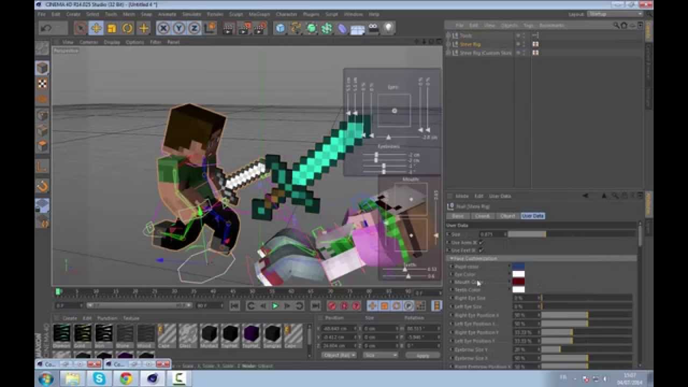Viewport: 688px width, 387px height.
Task: Open the purple Deformer palette
Action: tap(342, 28)
